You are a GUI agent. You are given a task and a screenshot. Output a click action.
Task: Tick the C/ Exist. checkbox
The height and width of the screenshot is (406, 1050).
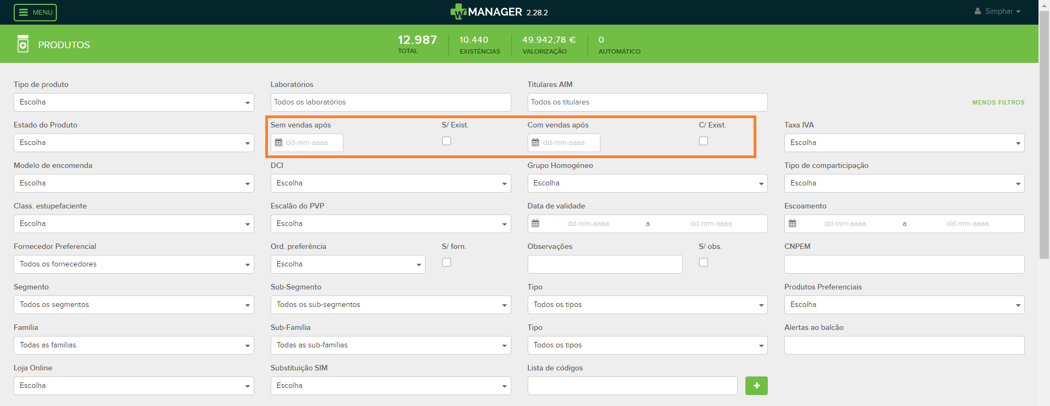[704, 141]
